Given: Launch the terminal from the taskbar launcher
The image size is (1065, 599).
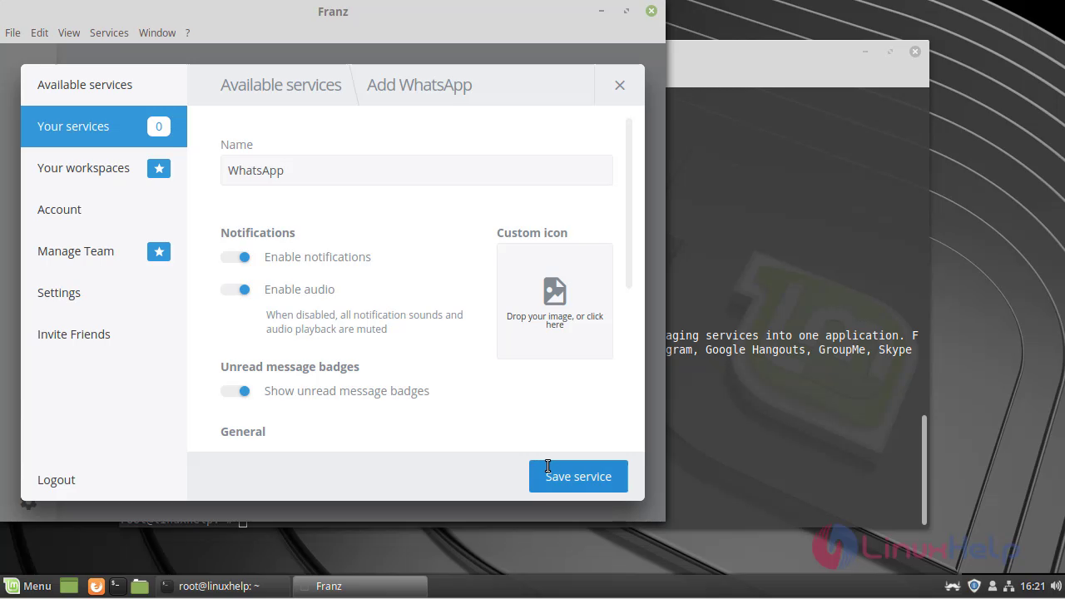Looking at the screenshot, I should pos(117,586).
